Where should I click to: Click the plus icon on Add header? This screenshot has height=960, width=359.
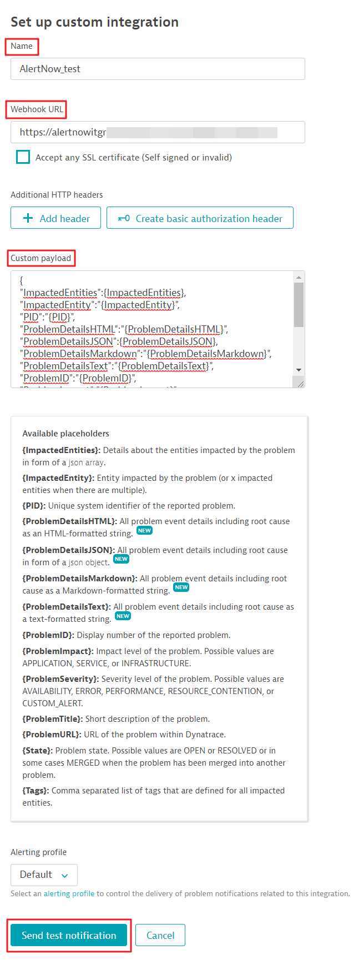28,218
